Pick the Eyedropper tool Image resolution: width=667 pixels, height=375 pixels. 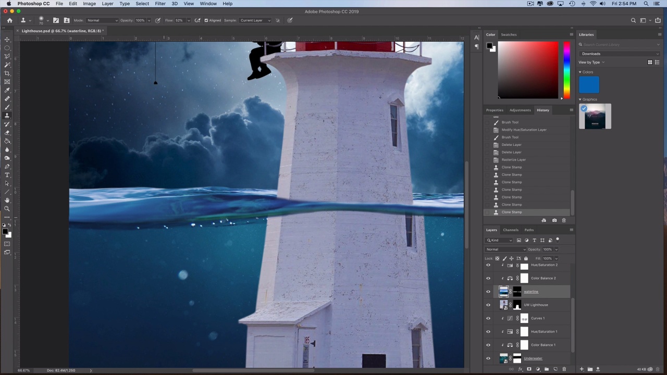coord(7,90)
